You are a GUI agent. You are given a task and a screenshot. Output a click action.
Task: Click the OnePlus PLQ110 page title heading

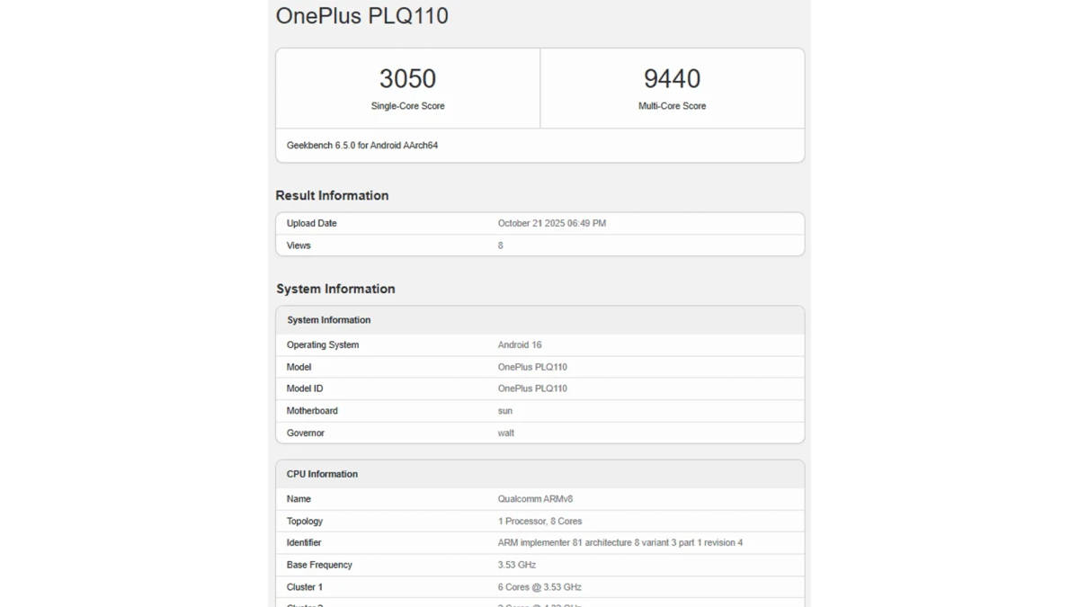[361, 16]
